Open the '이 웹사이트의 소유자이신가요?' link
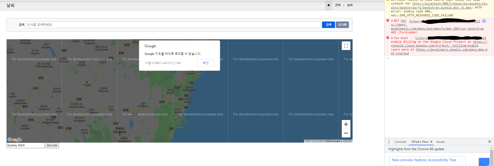This screenshot has width=494, height=166. [163, 63]
